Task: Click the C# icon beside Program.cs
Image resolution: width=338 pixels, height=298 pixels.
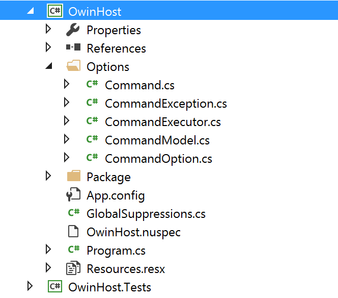Action: (x=74, y=249)
